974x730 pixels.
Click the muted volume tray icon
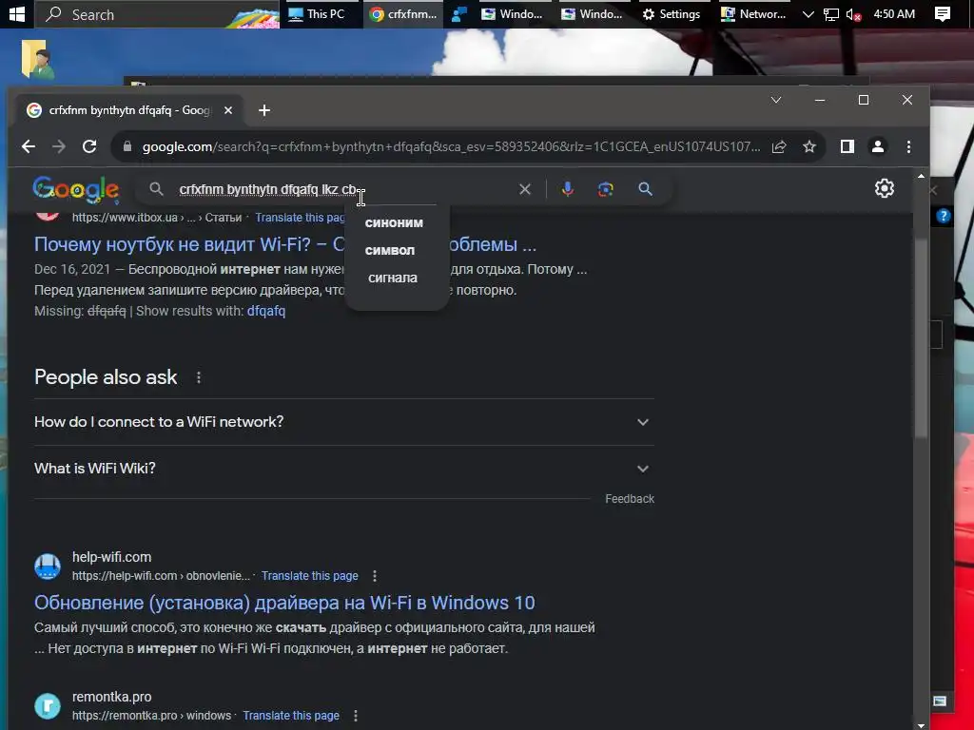(x=853, y=14)
